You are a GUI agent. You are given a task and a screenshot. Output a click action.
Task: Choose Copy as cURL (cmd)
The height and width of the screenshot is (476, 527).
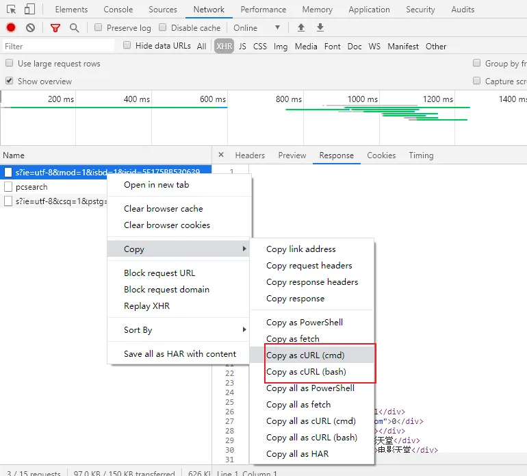click(x=312, y=355)
